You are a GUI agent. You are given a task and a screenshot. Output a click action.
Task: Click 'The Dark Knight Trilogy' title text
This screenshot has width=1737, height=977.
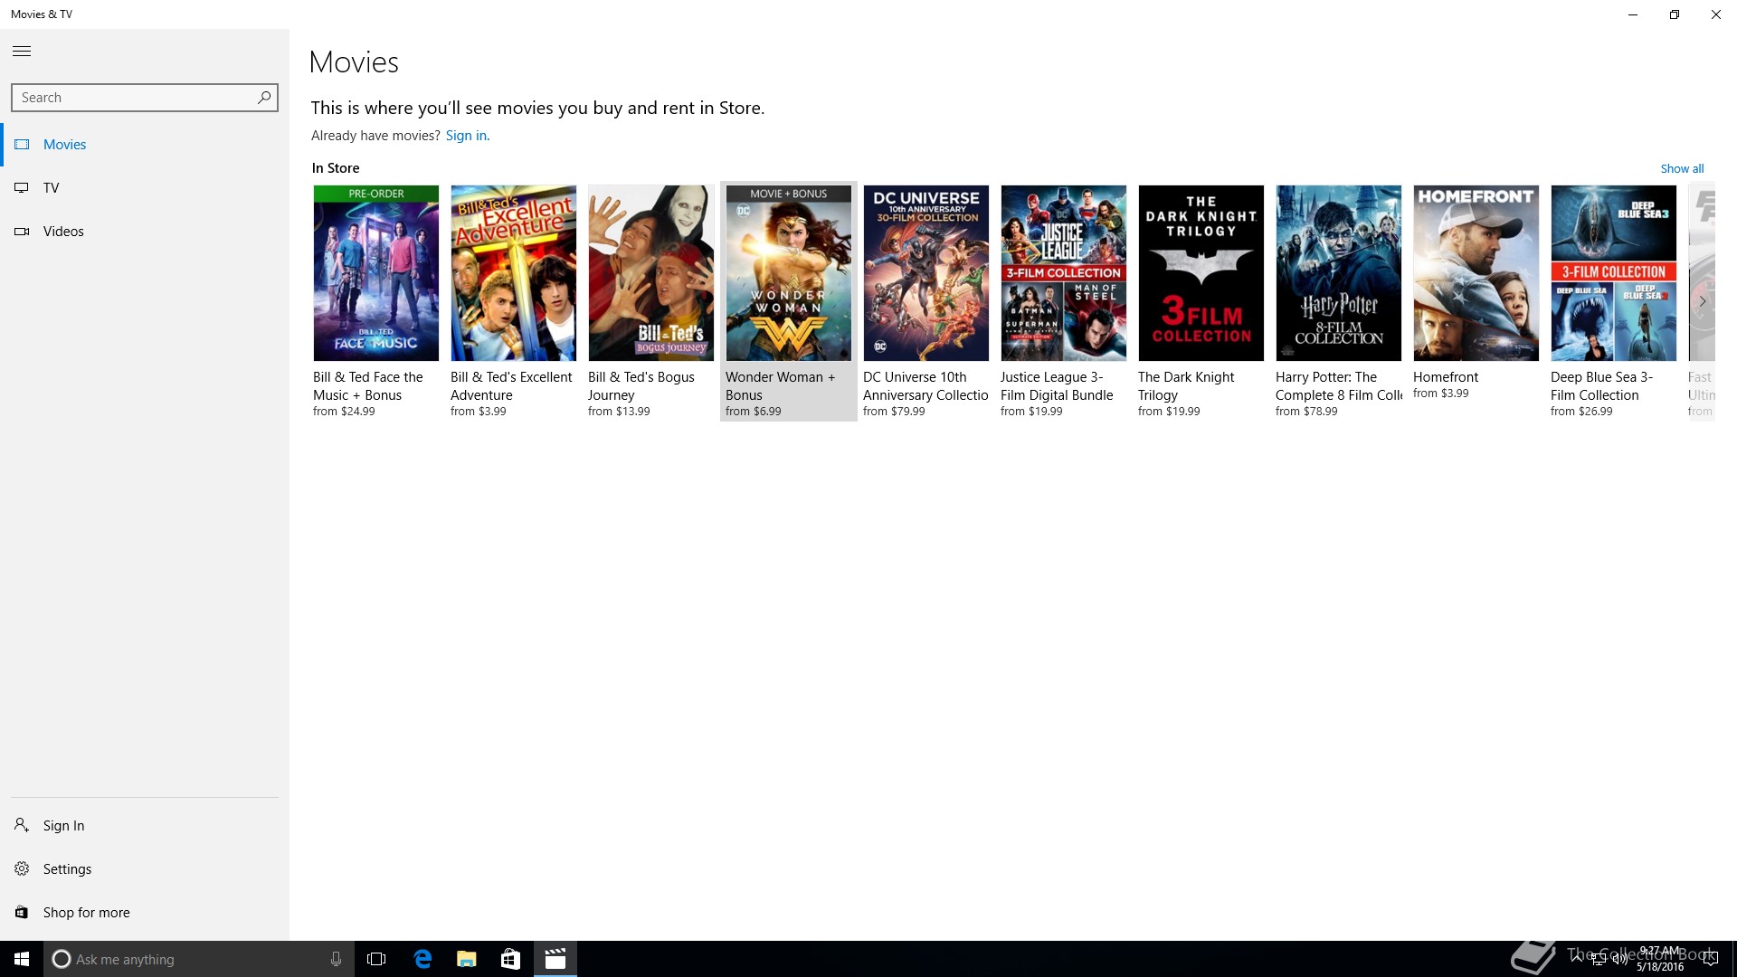point(1186,386)
